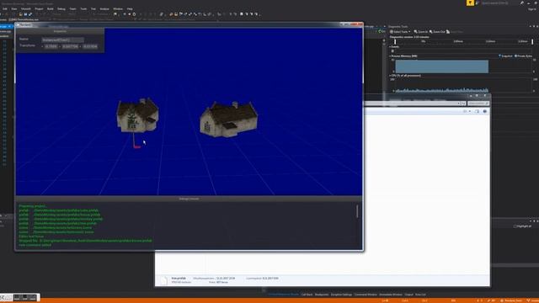Click Zoom Out in Diagnostic Tools
The width and height of the screenshot is (539, 303).
click(437, 32)
